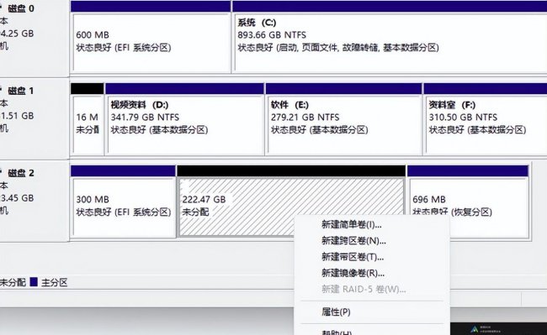Click disabled 新建 RAID-5 卷(W)... entry

pos(372,289)
